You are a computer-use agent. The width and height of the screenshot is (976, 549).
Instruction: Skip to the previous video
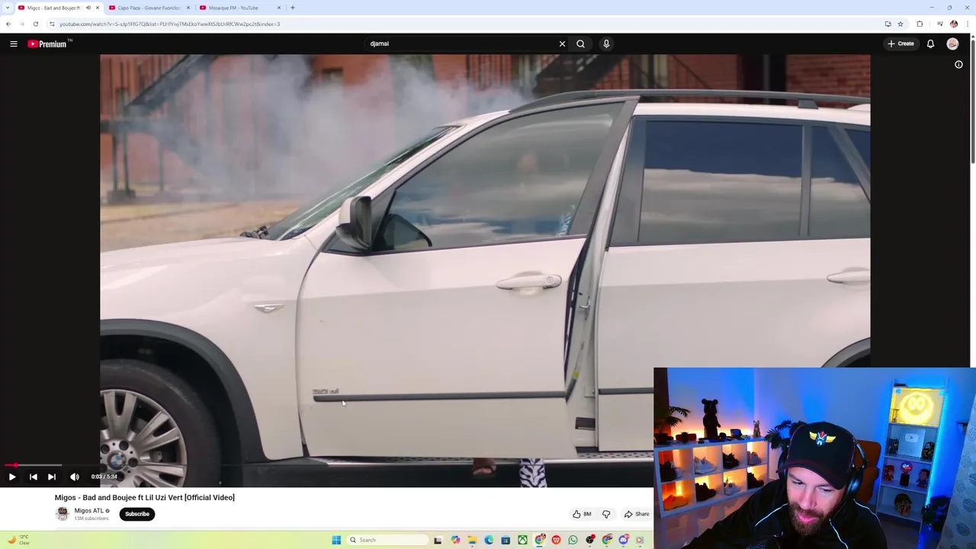click(x=33, y=477)
